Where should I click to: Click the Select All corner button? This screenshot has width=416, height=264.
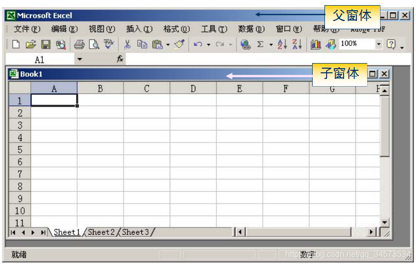[20, 88]
